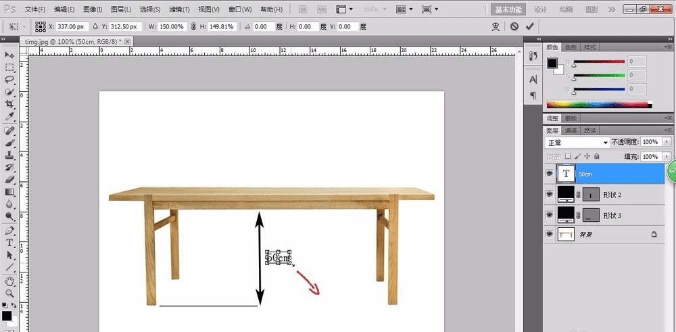
Task: Select the Lasso tool
Action: (9, 80)
